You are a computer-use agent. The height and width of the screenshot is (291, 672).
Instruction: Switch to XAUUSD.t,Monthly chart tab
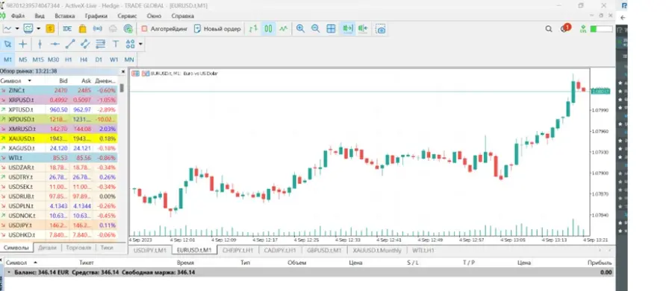[377, 250]
